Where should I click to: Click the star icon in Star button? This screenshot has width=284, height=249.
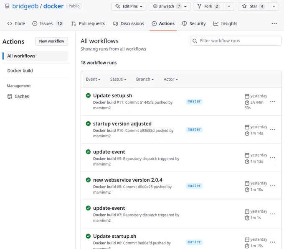tap(244, 6)
